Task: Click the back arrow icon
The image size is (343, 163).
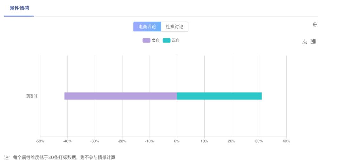Action: click(315, 24)
